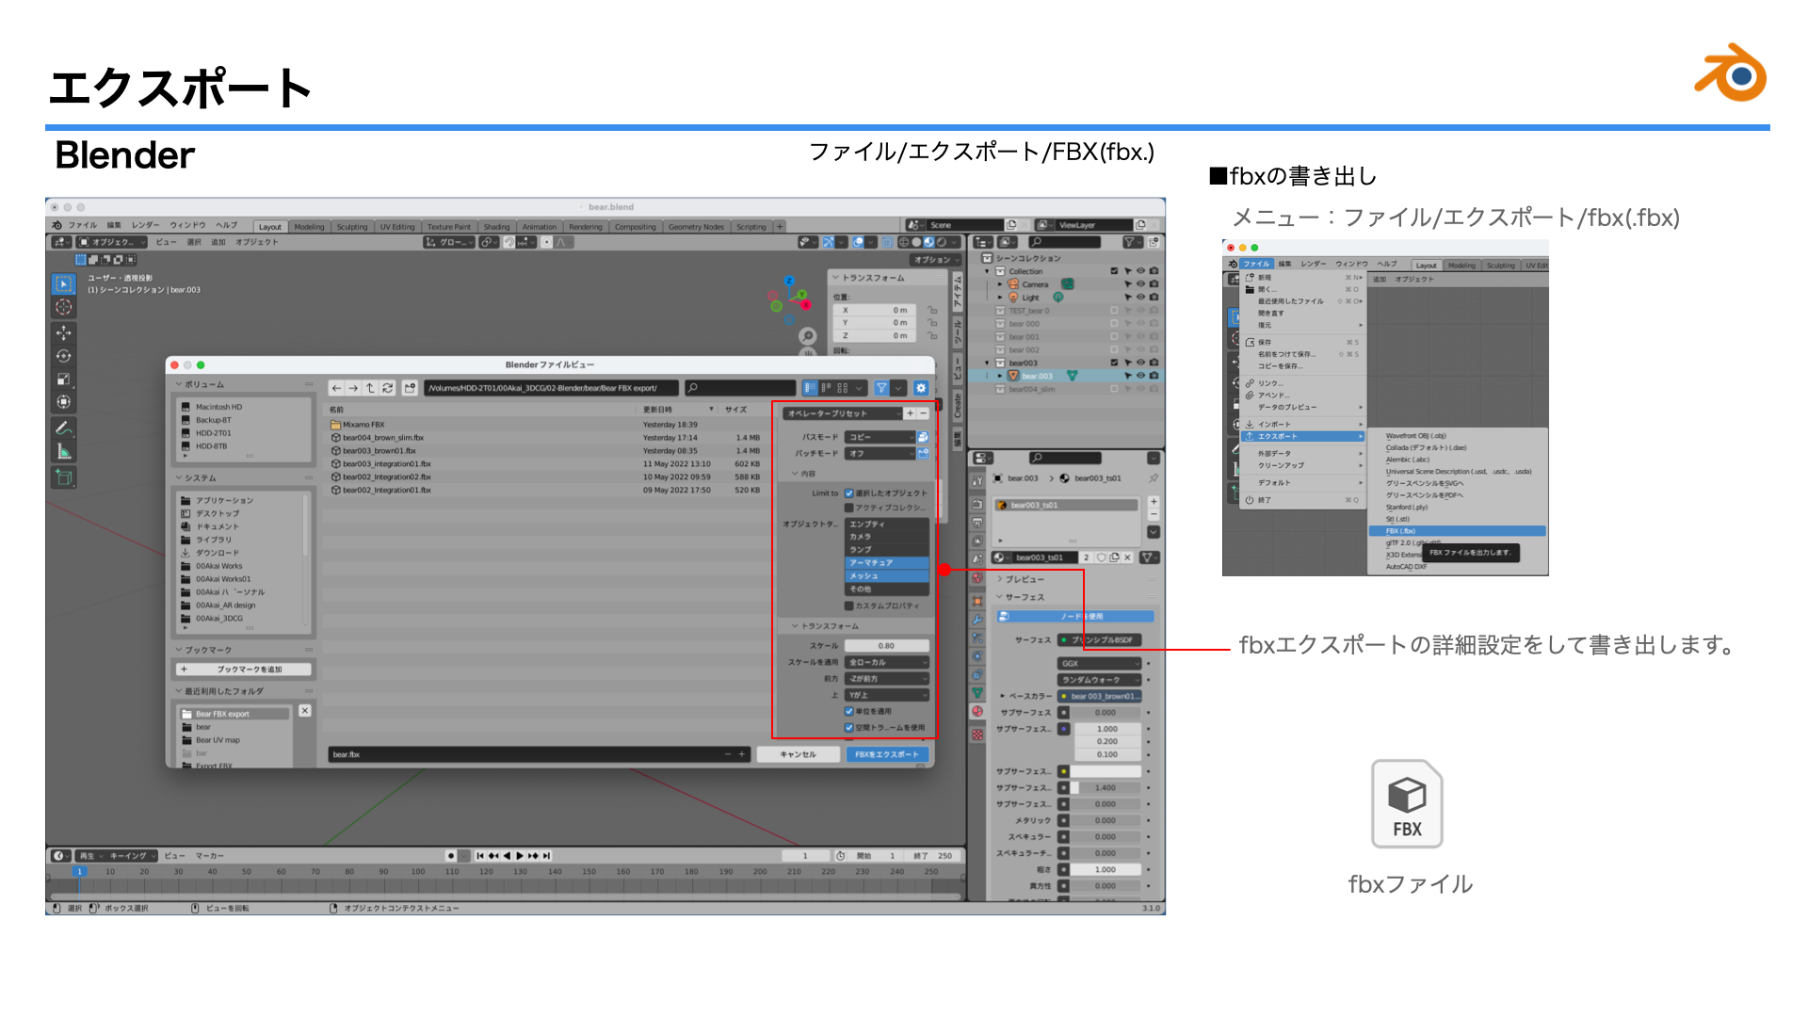Open the Texture properties tab
1808x1017 pixels.
[977, 734]
